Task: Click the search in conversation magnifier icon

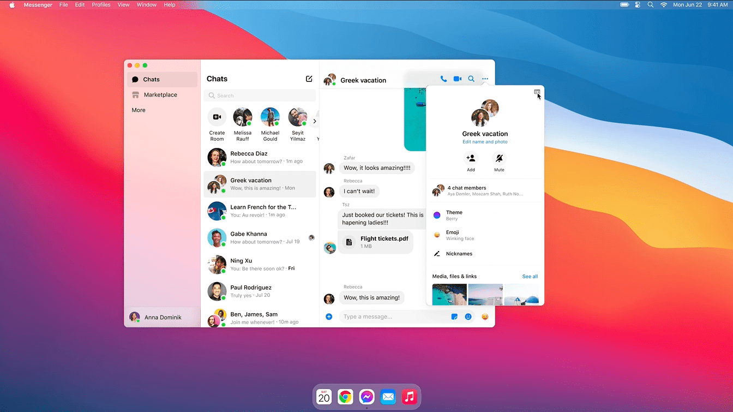Action: (471, 79)
